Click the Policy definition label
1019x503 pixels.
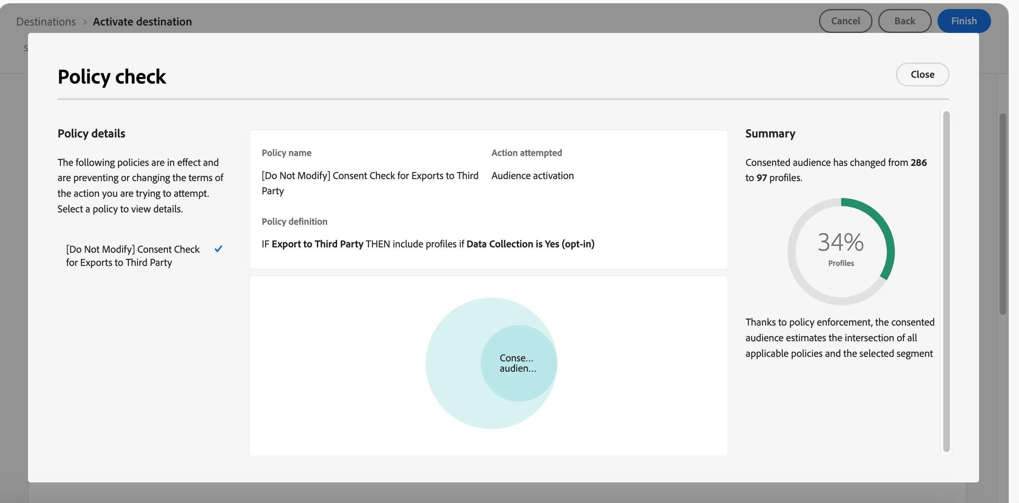[x=295, y=221]
